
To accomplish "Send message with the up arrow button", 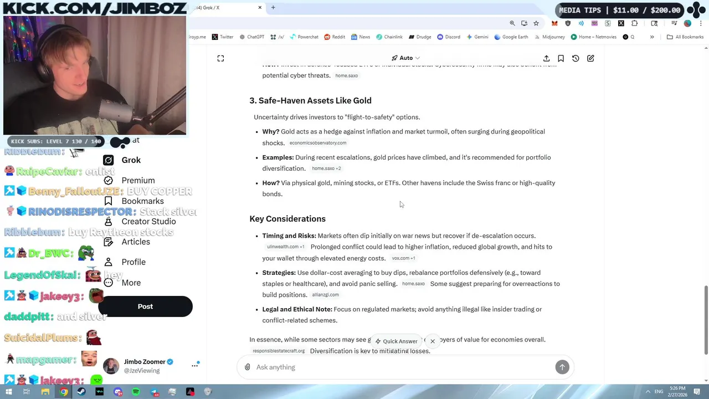I will click(x=562, y=367).
